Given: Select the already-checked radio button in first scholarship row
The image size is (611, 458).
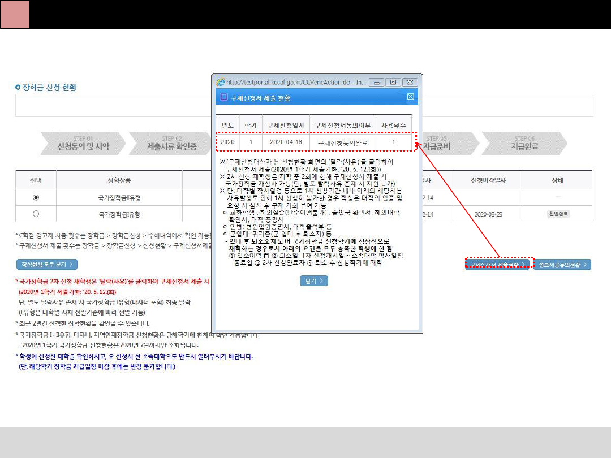Looking at the screenshot, I should click(x=36, y=197).
